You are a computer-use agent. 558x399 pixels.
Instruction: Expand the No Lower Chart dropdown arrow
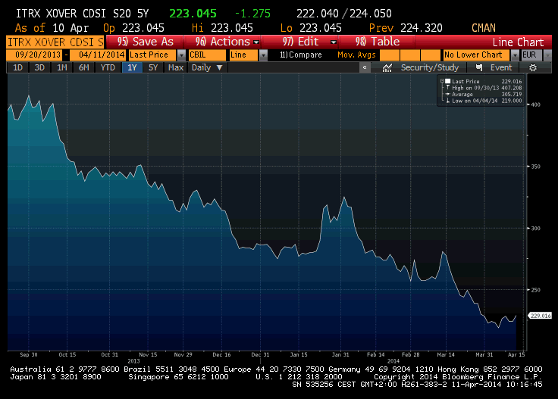[515, 55]
